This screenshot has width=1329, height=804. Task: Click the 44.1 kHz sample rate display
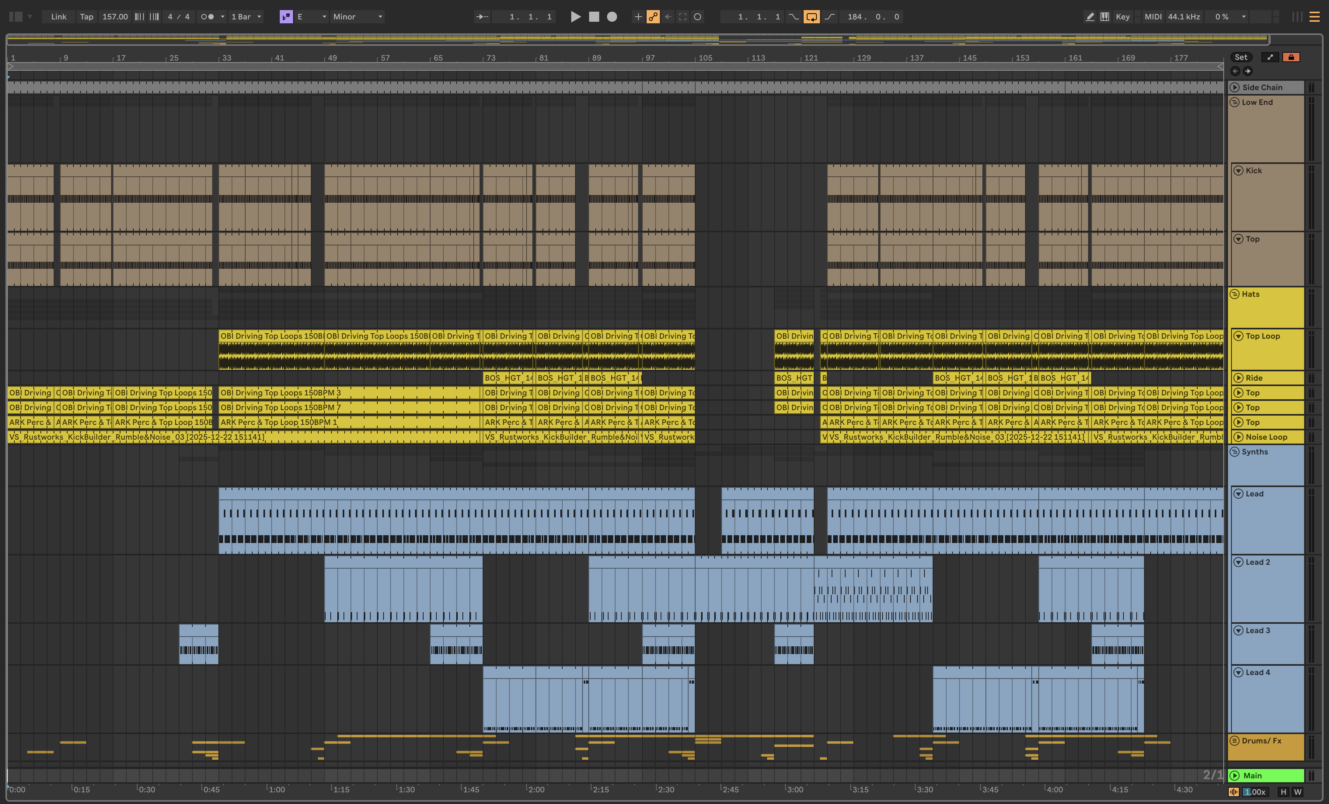(1184, 17)
